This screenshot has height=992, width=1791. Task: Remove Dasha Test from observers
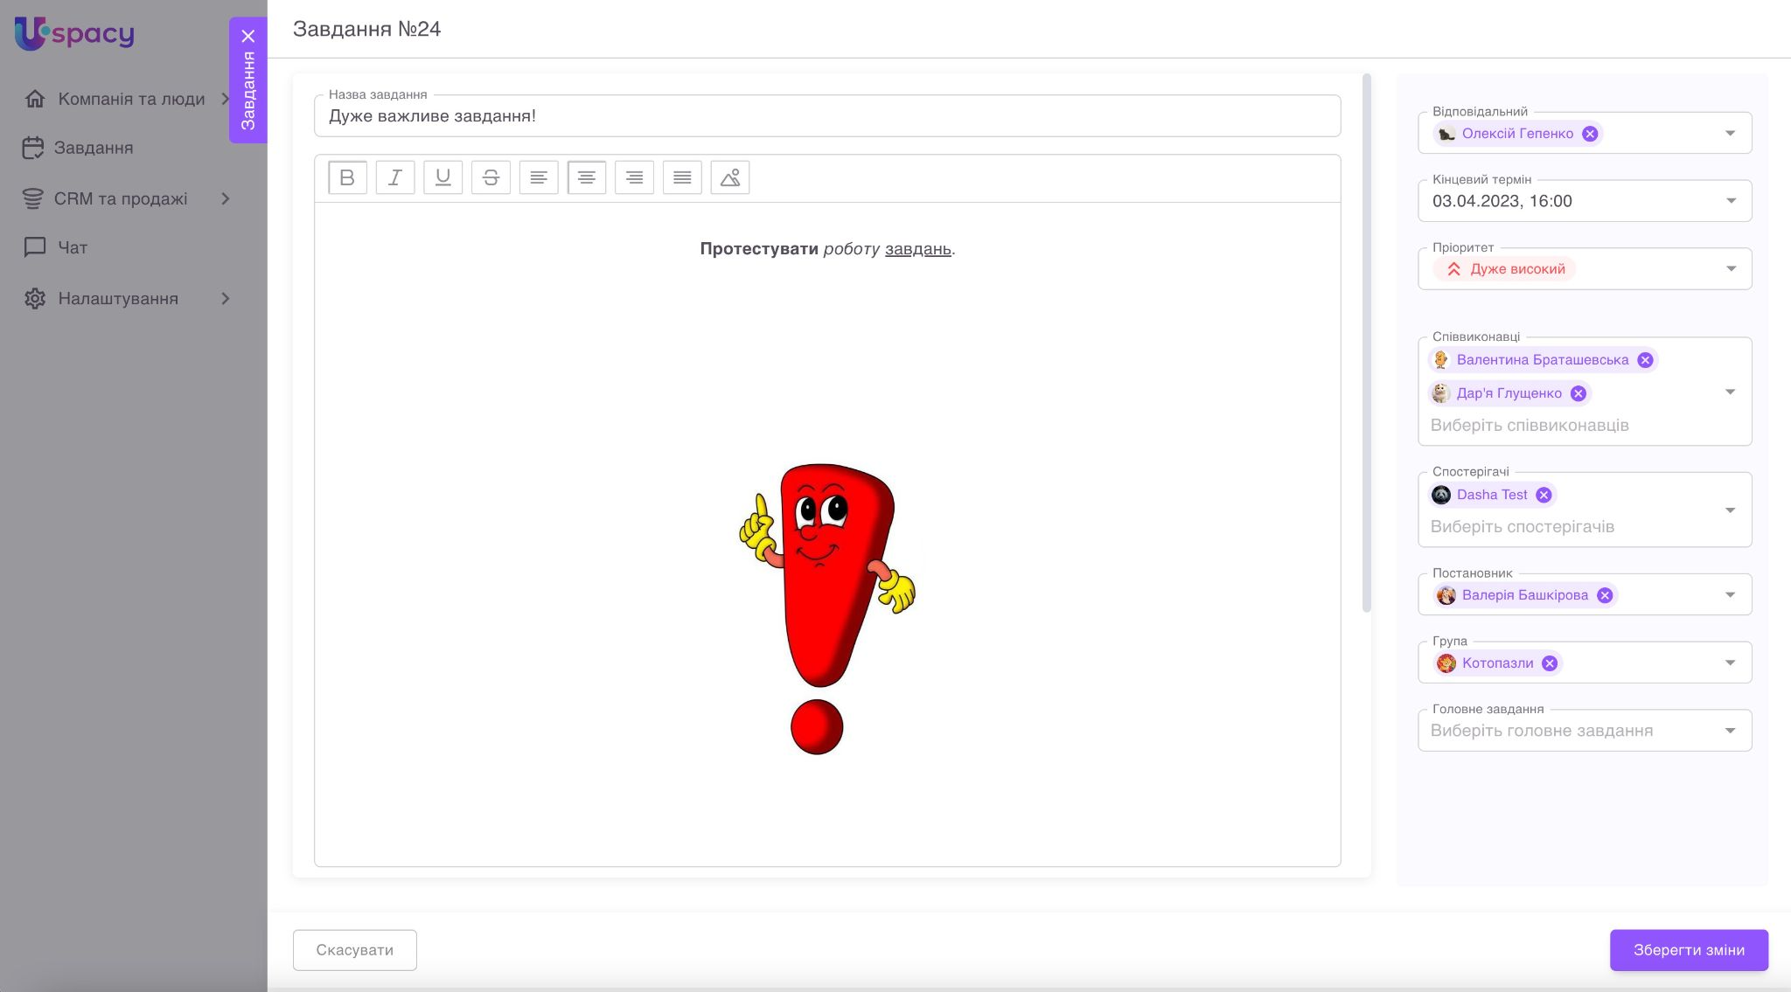click(x=1544, y=495)
